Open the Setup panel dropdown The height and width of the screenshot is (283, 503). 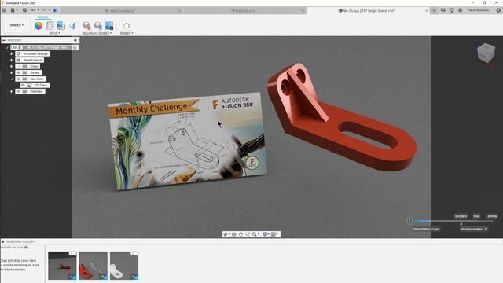coord(54,33)
